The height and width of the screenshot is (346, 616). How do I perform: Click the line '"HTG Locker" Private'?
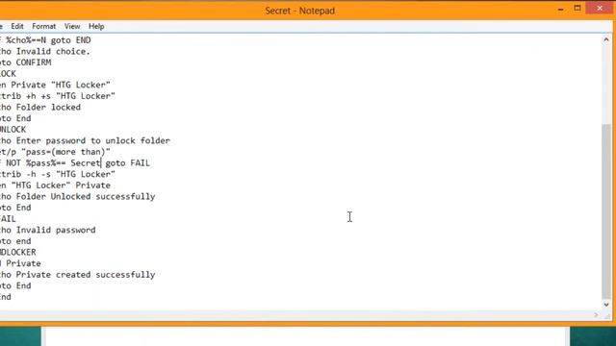61,185
